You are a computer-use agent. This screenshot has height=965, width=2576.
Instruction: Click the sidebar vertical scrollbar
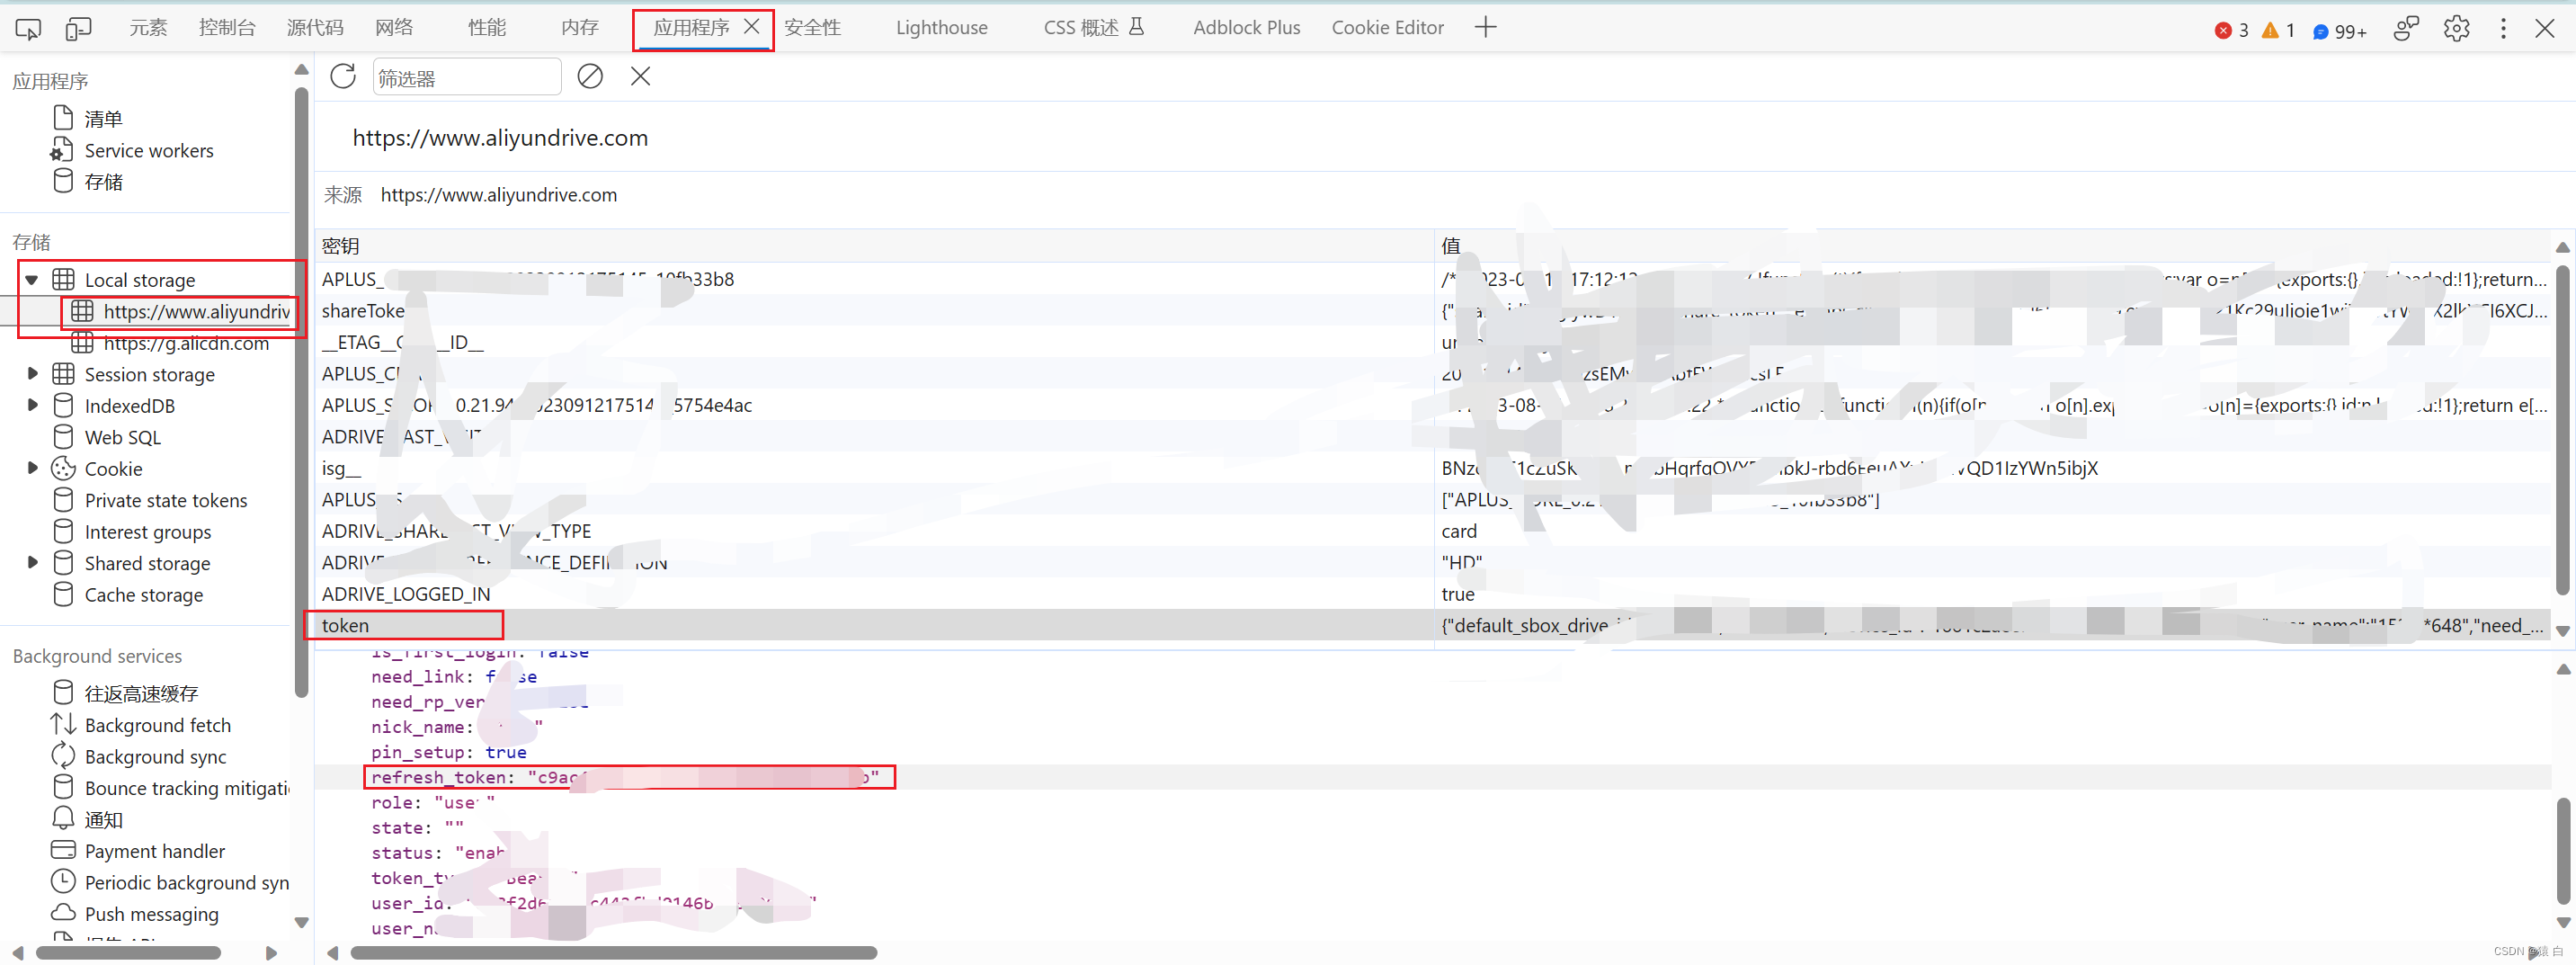click(x=302, y=392)
